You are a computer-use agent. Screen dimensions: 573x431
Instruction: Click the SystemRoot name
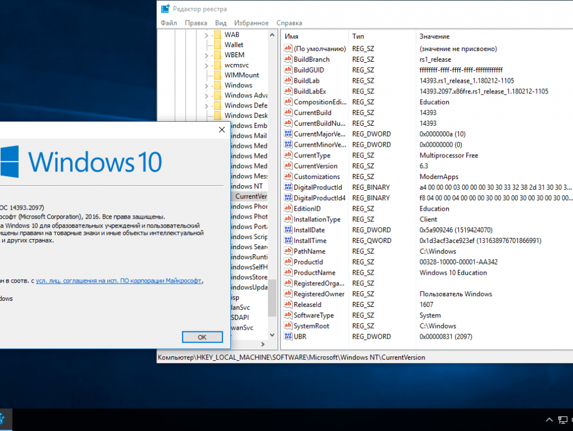pos(311,326)
